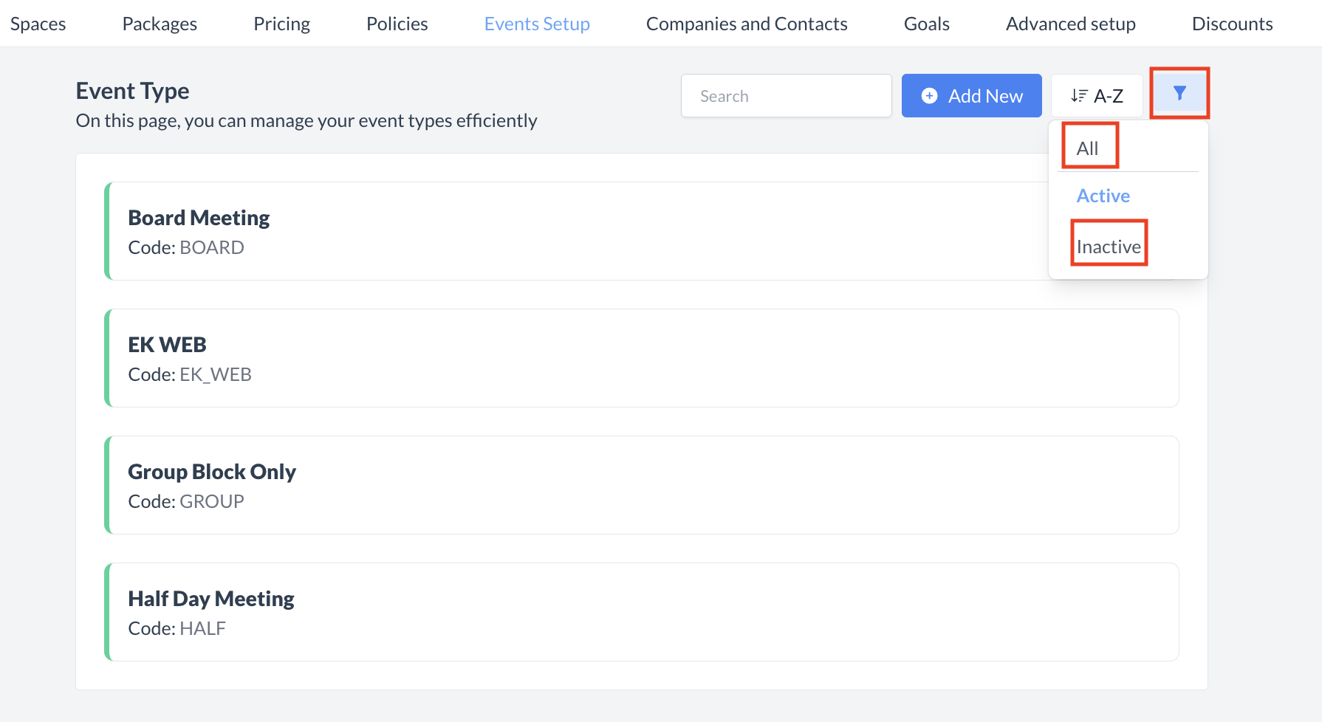Open the EK WEB event type
The width and height of the screenshot is (1322, 722).
tap(641, 358)
